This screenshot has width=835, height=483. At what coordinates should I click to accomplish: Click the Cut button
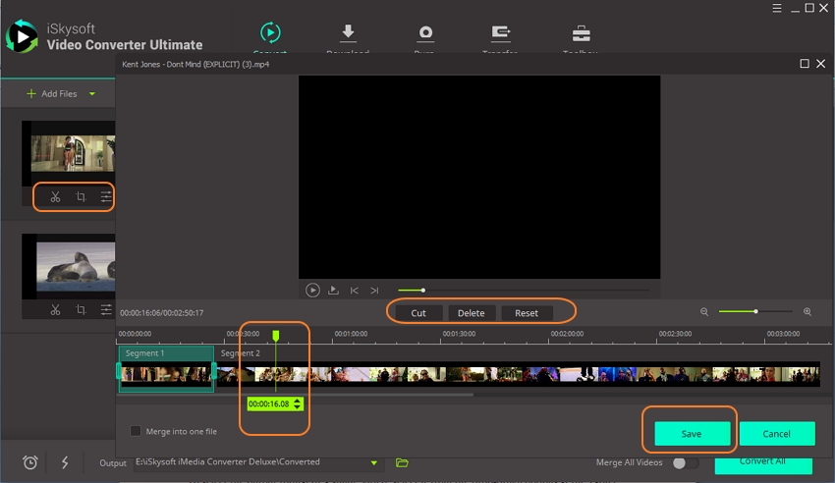418,313
